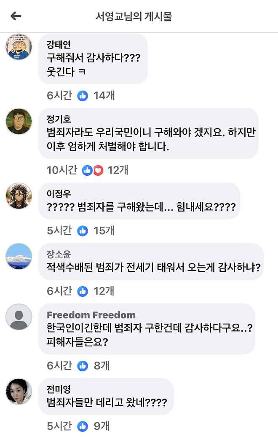Open 강태연's profile picture
Image resolution: width=278 pixels, height=437 pixels.
[x=18, y=47]
